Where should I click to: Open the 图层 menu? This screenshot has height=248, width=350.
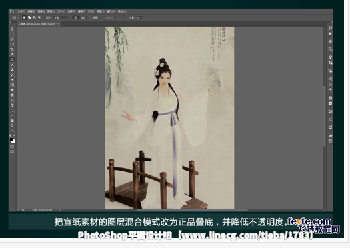(51, 11)
